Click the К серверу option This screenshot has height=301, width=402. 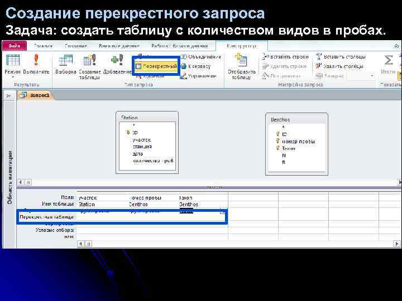[195, 66]
